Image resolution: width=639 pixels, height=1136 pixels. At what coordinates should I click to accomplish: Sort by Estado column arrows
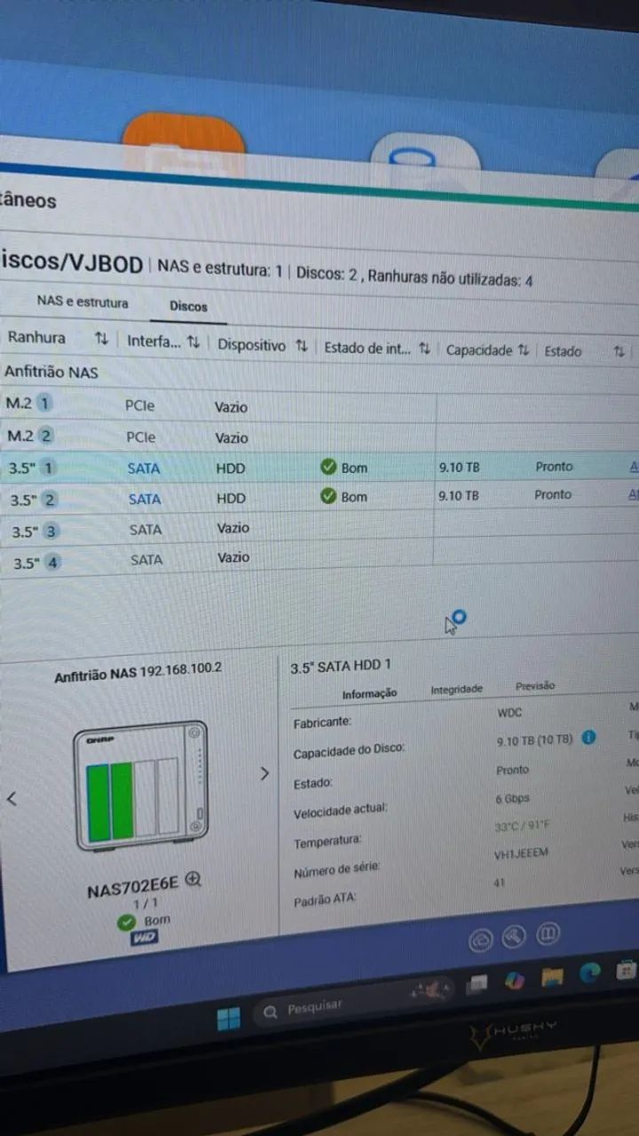(619, 351)
